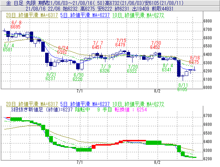Image resolution: width=220 pixels, height=167 pixels.
Task: Click the 始6232 open price value
Action: click(x=70, y=9)
